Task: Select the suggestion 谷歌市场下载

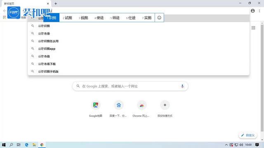Action: (x=139, y=64)
